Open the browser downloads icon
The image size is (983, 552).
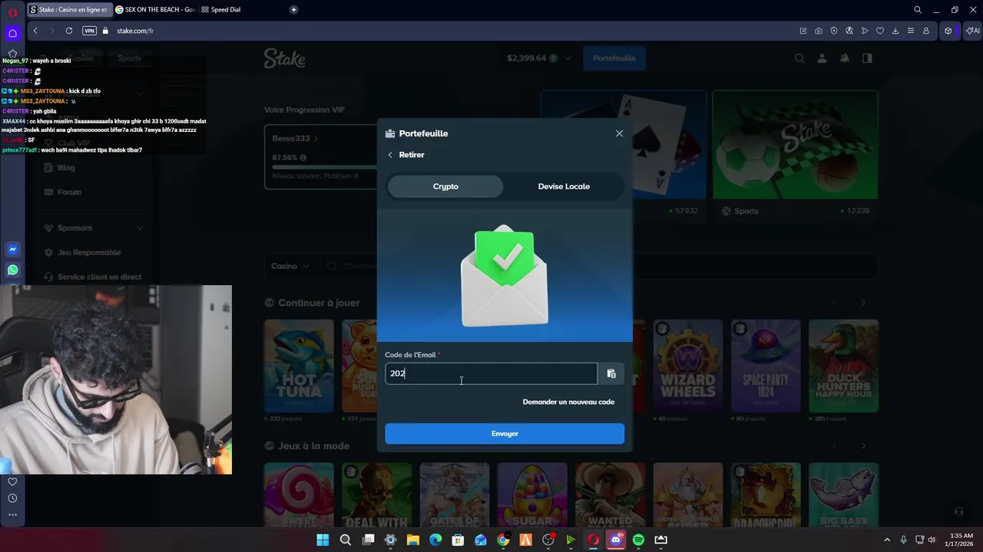(895, 31)
